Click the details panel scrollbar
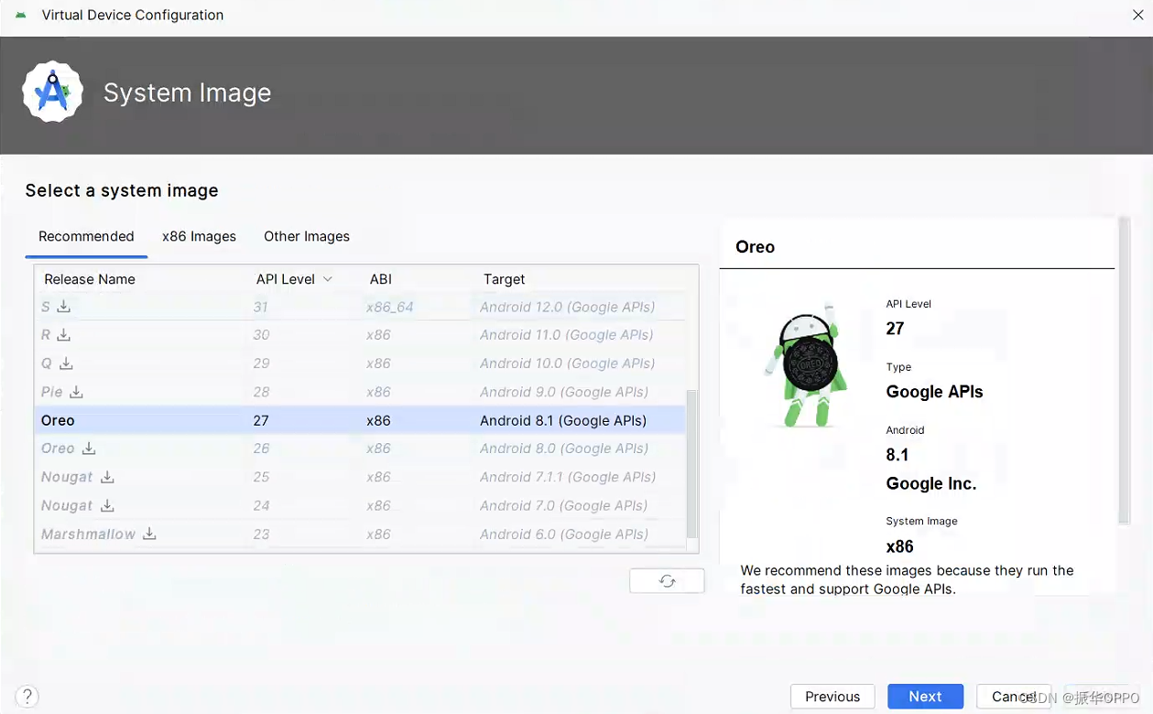 point(1125,371)
